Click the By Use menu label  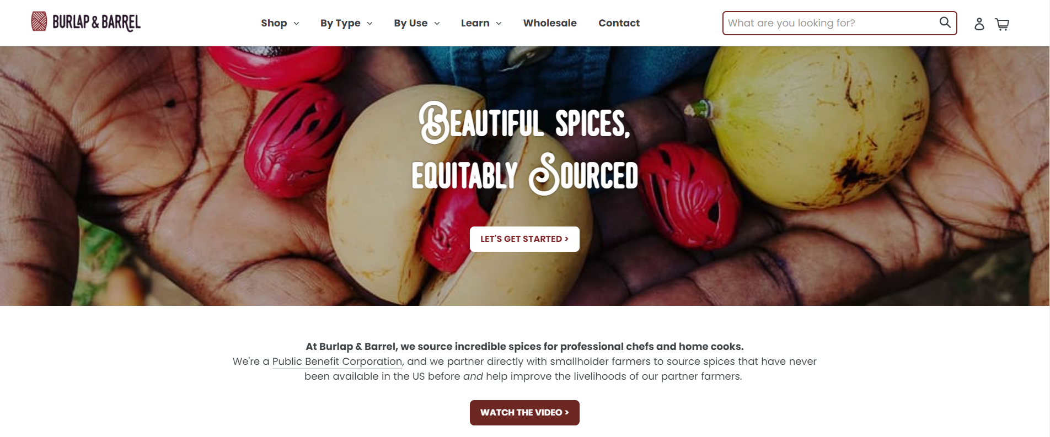click(x=411, y=23)
